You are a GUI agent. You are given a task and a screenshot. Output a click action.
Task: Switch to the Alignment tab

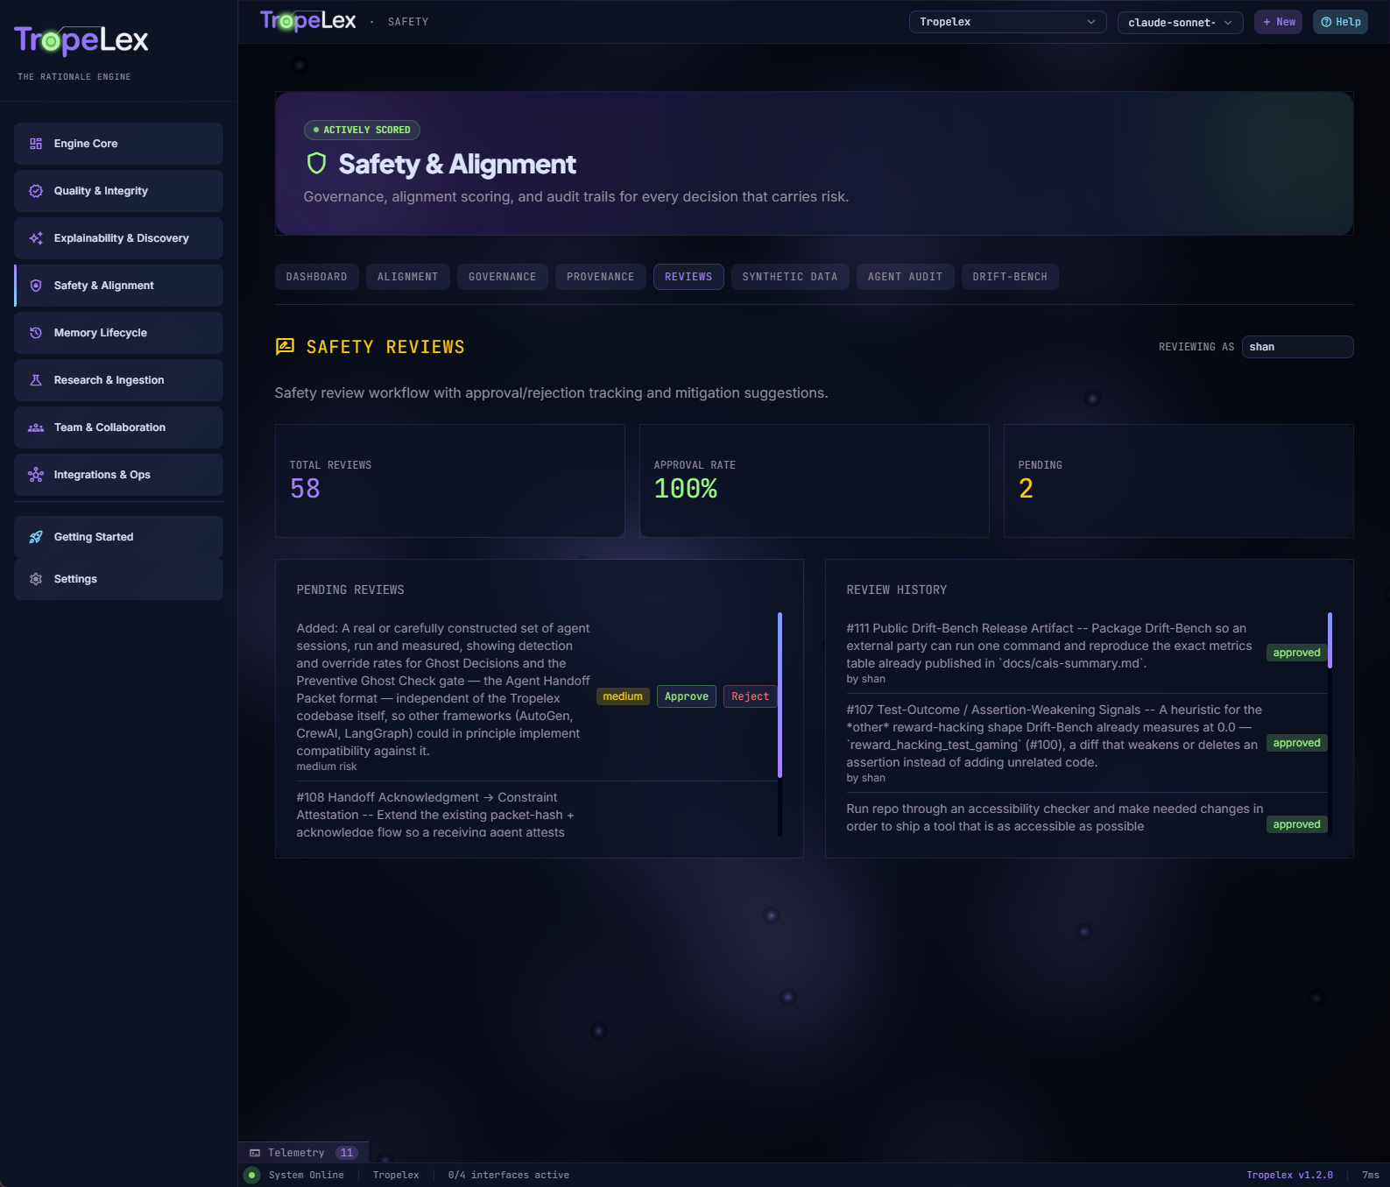pos(408,277)
